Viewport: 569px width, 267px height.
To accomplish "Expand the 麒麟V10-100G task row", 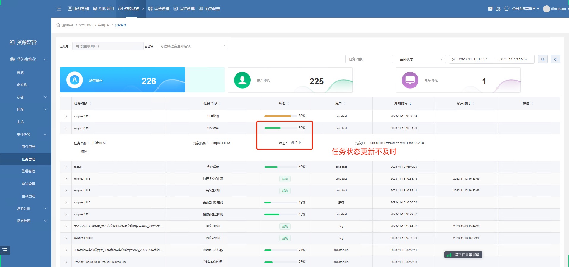I will pos(66,238).
